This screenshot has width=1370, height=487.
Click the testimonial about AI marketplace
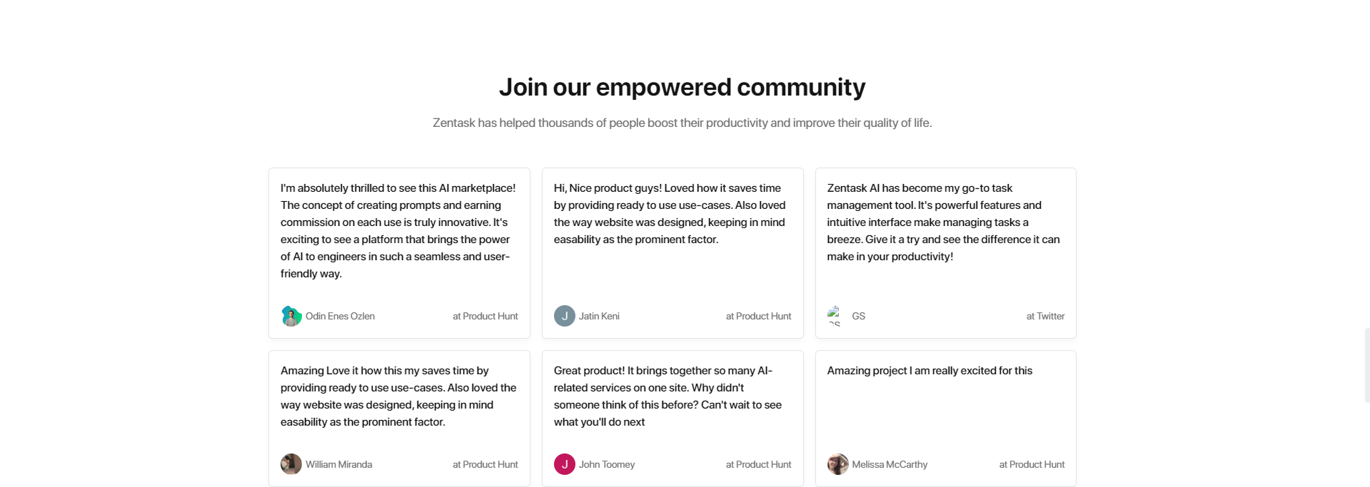(x=399, y=253)
